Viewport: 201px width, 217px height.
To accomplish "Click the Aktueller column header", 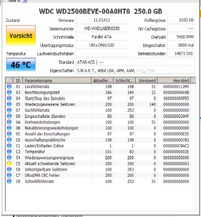I will (x=102, y=80).
